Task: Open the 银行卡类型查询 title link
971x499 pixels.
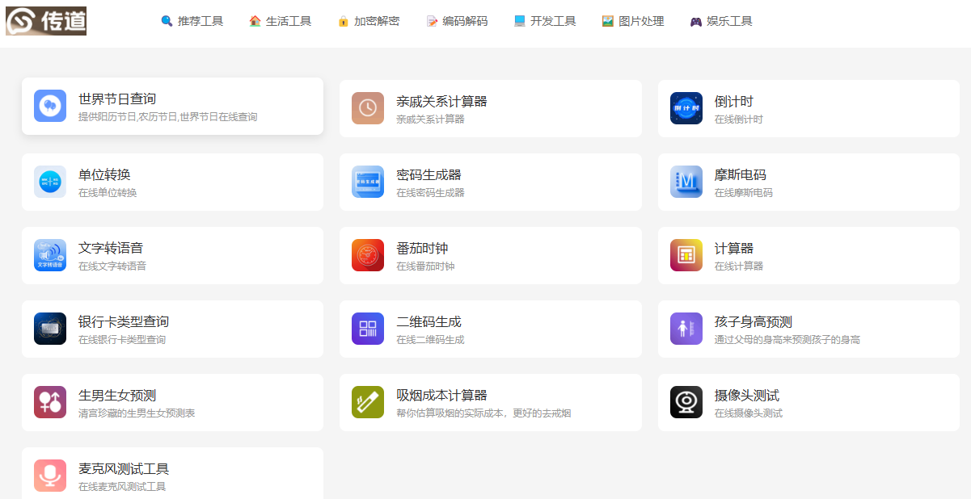Action: [x=124, y=321]
